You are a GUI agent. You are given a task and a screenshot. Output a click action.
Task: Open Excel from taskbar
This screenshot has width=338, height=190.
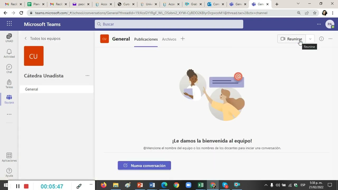201,185
